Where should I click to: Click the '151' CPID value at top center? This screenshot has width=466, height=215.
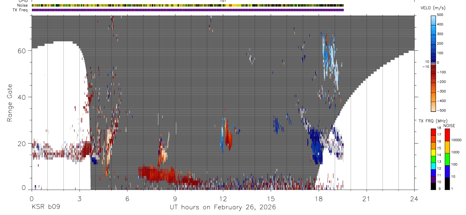pyautogui.click(x=223, y=1)
